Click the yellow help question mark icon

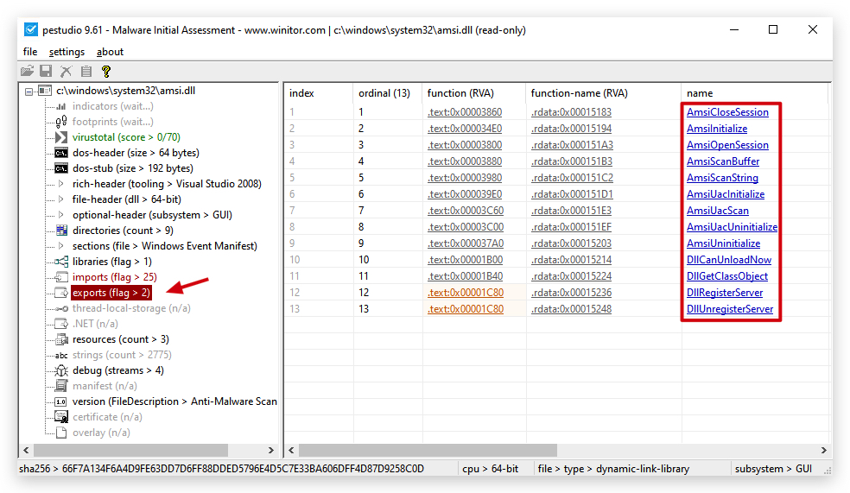tap(105, 71)
